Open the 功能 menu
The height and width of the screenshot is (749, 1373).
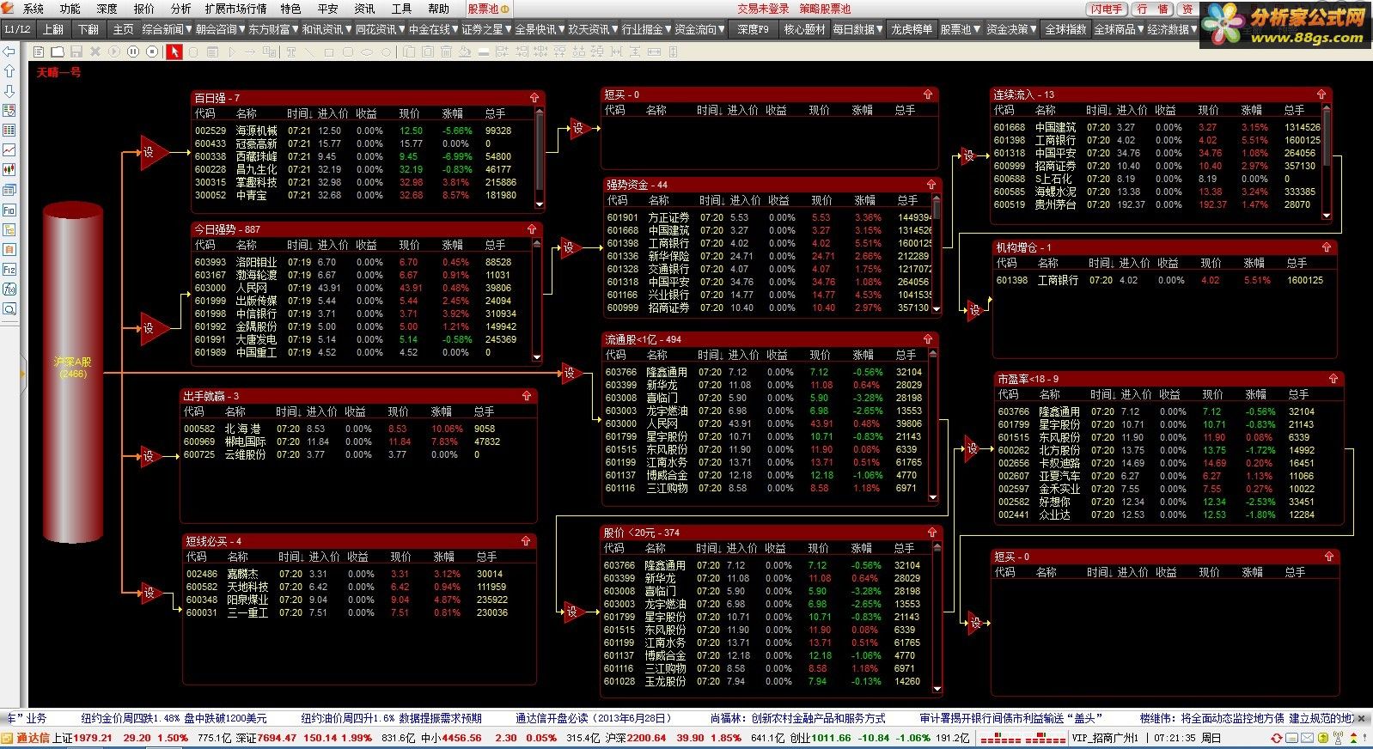[70, 9]
